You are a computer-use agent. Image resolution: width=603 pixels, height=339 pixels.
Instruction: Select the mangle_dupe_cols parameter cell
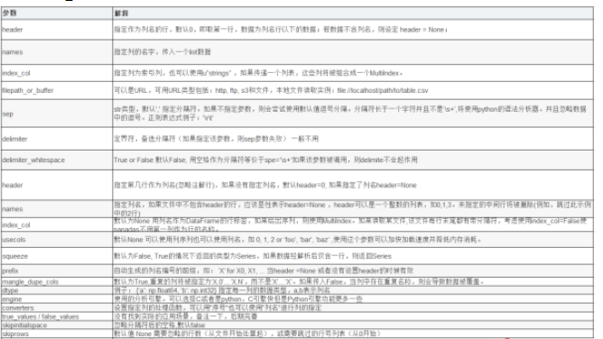[57, 282]
